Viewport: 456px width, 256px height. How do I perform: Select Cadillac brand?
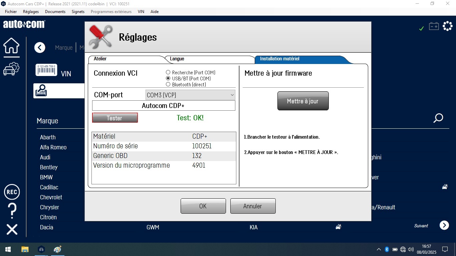(x=49, y=187)
